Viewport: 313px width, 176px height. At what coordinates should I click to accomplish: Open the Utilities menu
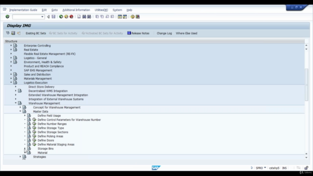pos(101,10)
